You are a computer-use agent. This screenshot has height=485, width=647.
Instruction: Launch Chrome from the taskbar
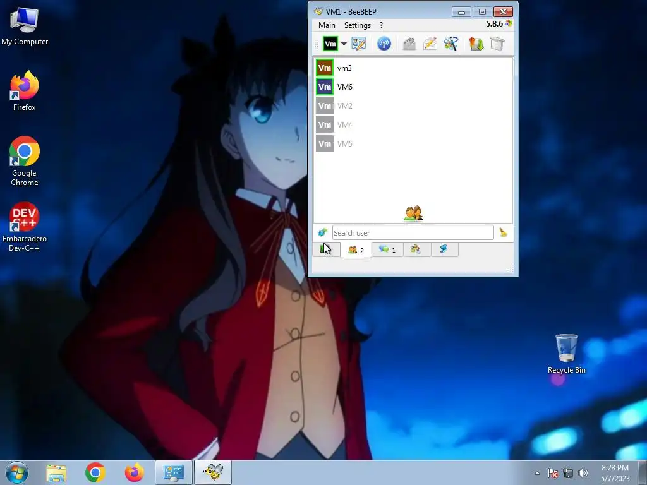coord(95,472)
